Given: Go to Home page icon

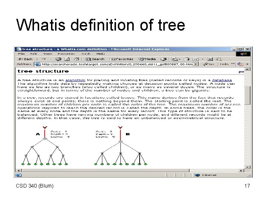Looking at the screenshot, I should click(x=76, y=59).
